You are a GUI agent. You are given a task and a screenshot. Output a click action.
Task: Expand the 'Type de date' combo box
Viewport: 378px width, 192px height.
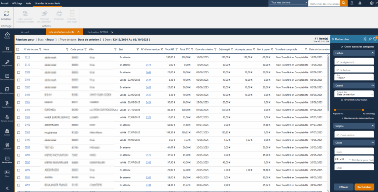[x=353, y=94]
